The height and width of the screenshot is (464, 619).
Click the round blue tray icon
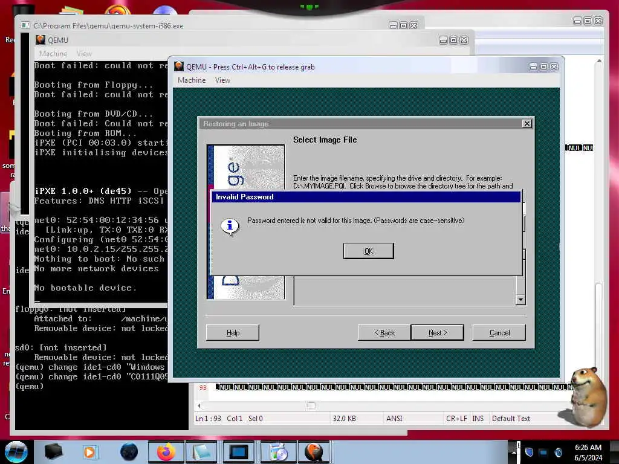[558, 453]
